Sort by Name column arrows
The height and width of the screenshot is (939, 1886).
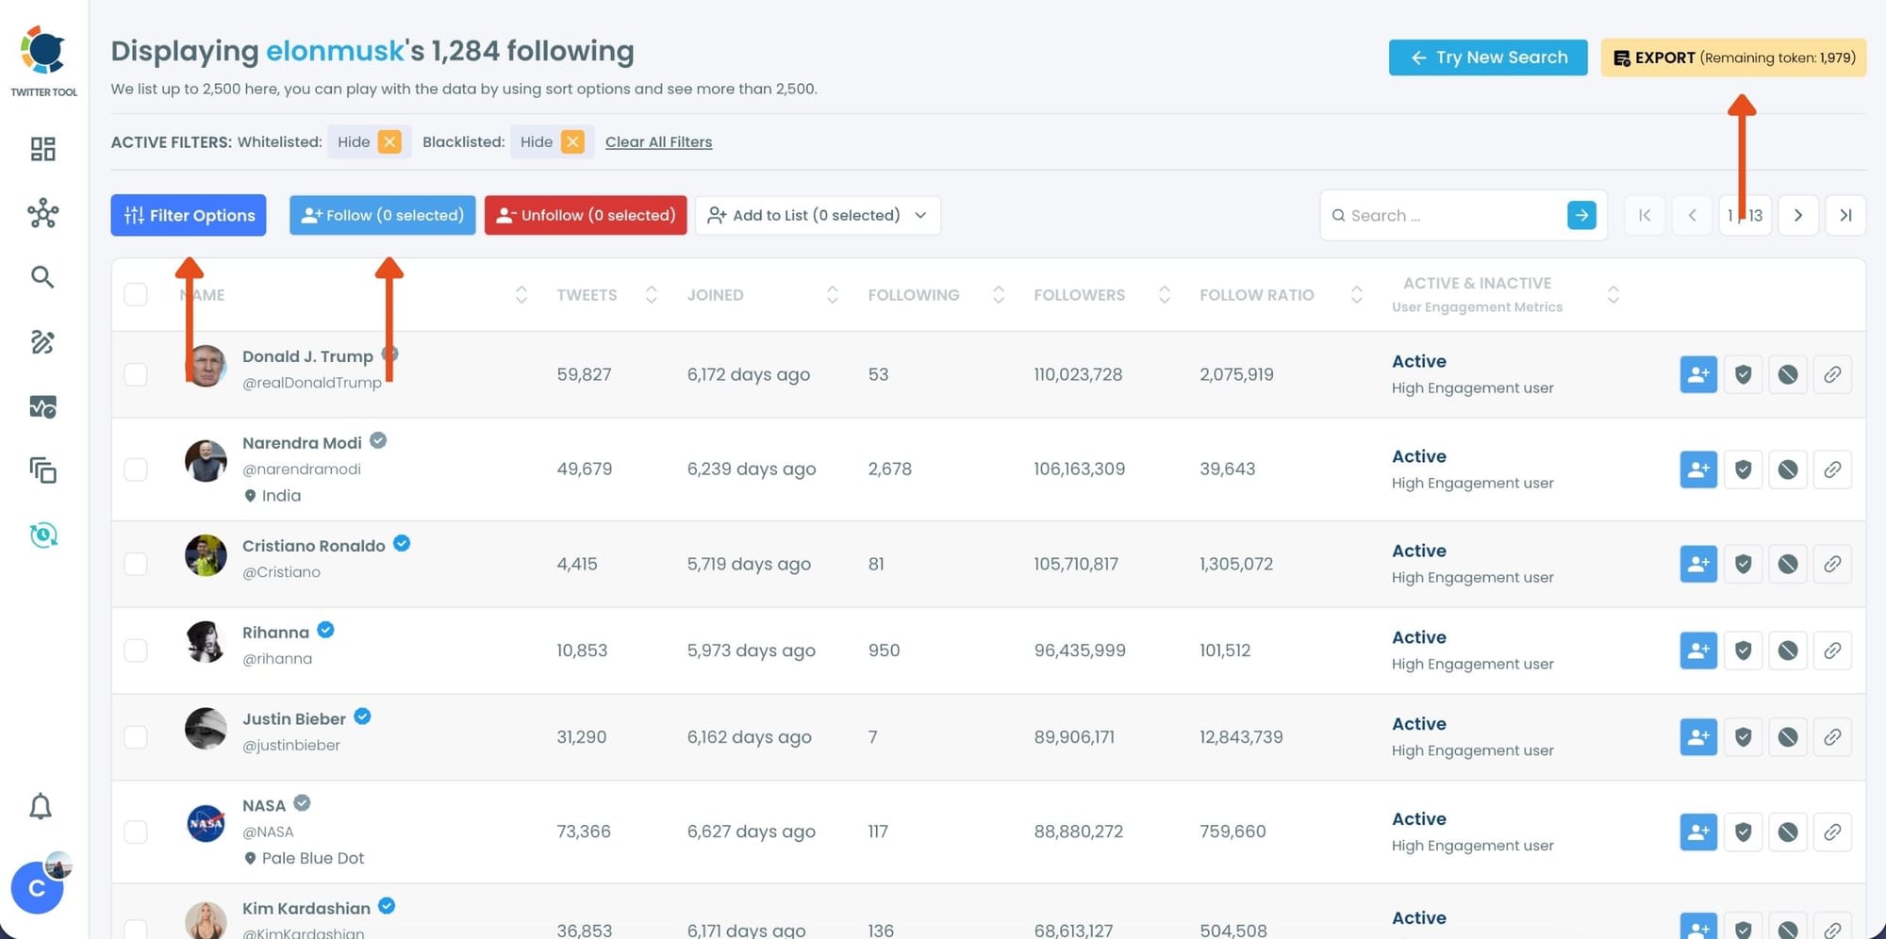(x=521, y=295)
